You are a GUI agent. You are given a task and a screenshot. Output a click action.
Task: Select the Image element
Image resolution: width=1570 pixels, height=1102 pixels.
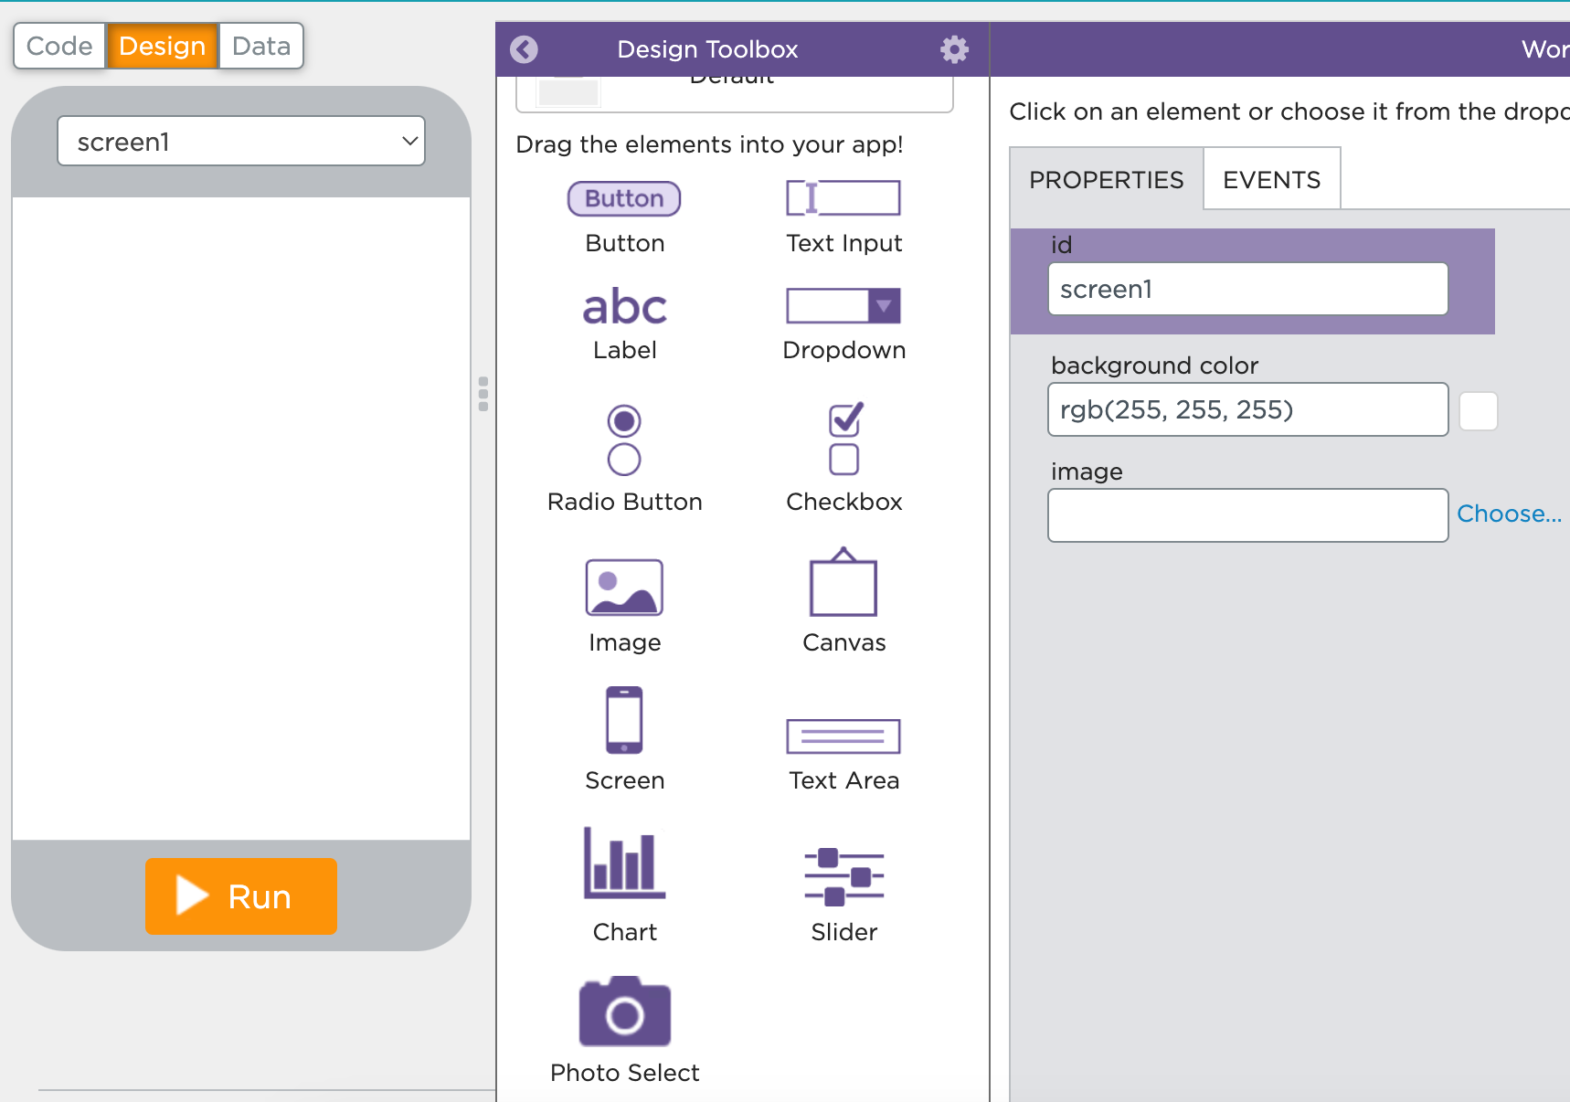624,588
